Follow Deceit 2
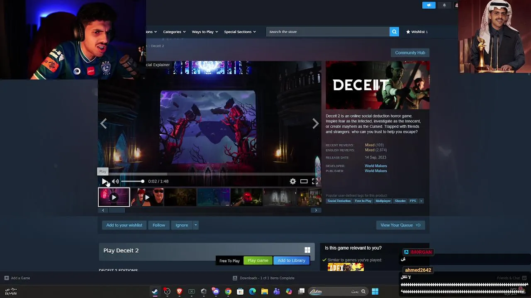Image resolution: width=531 pixels, height=298 pixels. coord(159,225)
